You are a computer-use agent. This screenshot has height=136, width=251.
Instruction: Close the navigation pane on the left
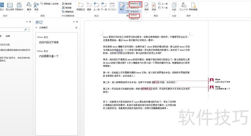[x=30, y=22]
